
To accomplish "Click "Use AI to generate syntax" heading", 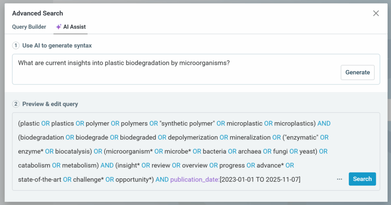I will coord(57,45).
